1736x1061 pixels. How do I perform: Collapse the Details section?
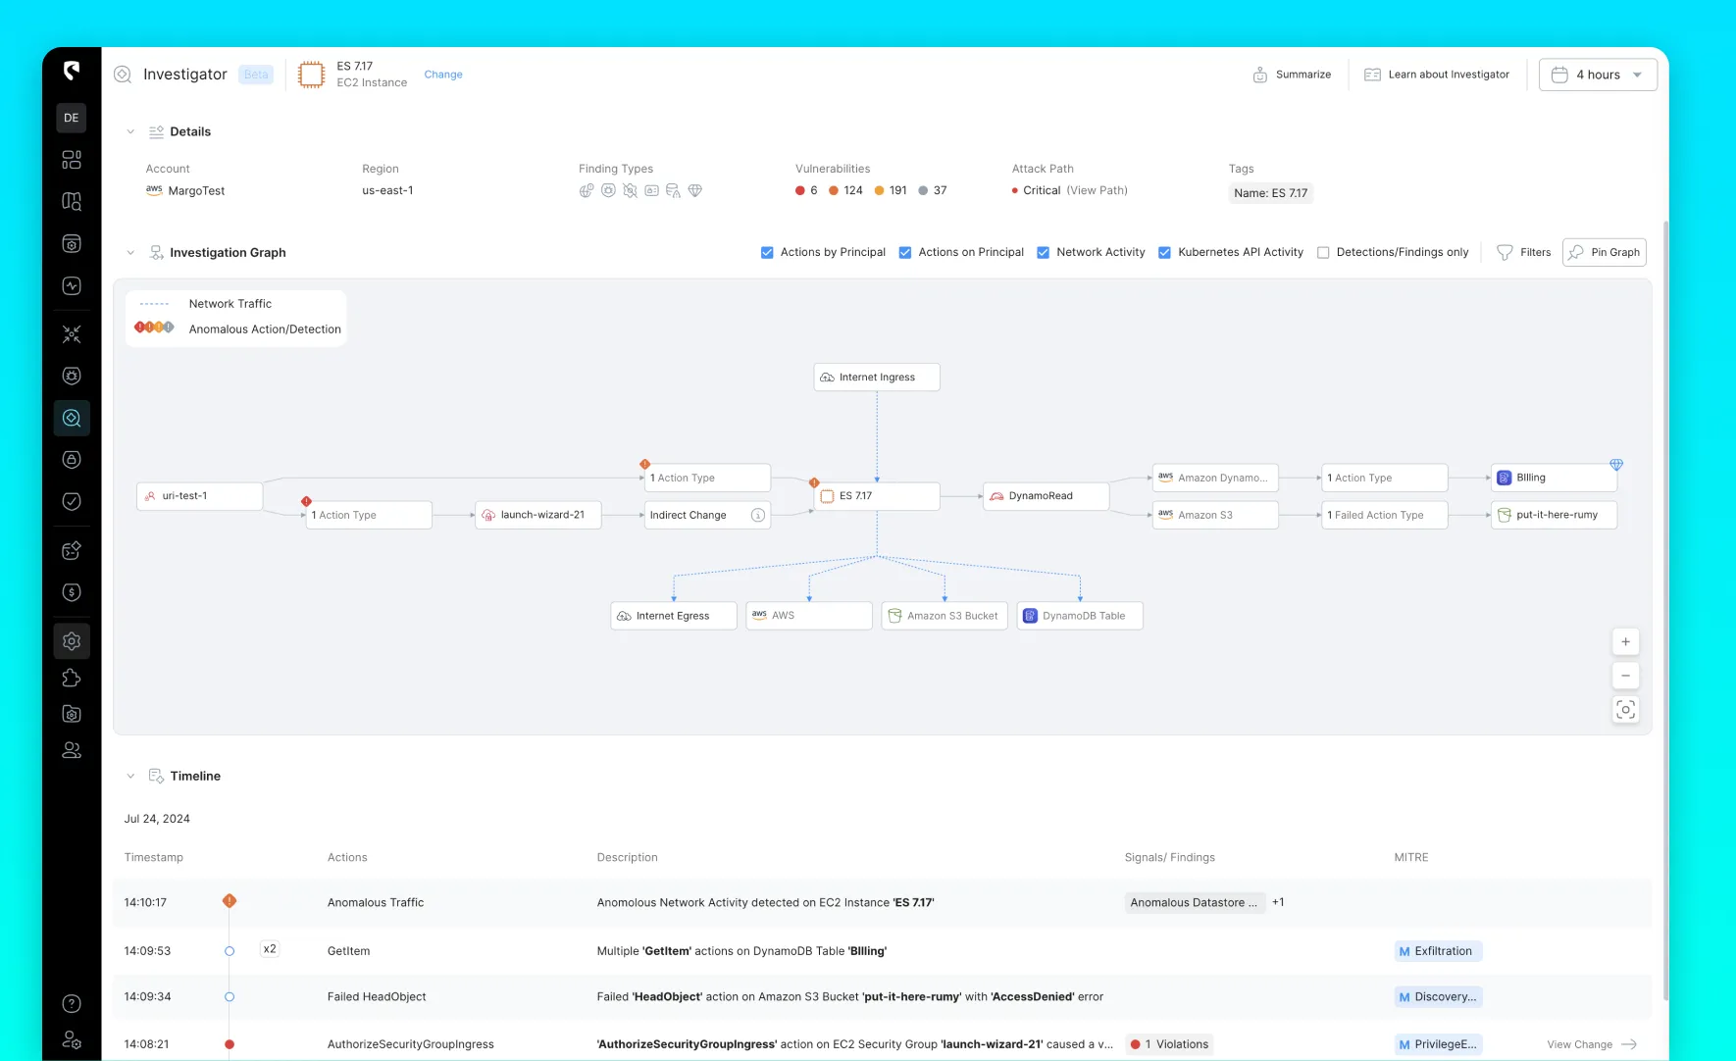click(x=130, y=131)
